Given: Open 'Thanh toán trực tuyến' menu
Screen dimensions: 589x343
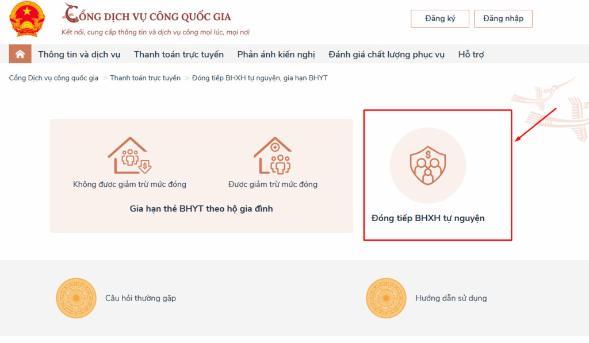Looking at the screenshot, I should 179,54.
